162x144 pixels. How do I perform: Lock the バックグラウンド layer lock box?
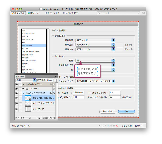[20, 93]
